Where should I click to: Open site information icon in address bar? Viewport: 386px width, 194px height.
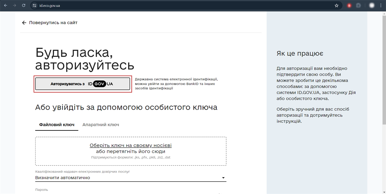(x=35, y=6)
